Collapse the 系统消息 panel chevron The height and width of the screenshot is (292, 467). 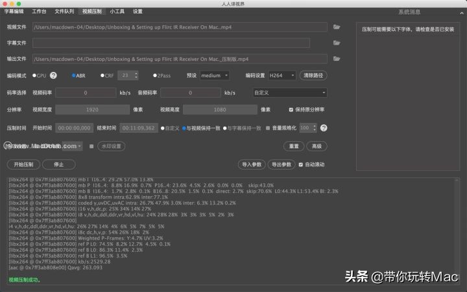pos(462,12)
